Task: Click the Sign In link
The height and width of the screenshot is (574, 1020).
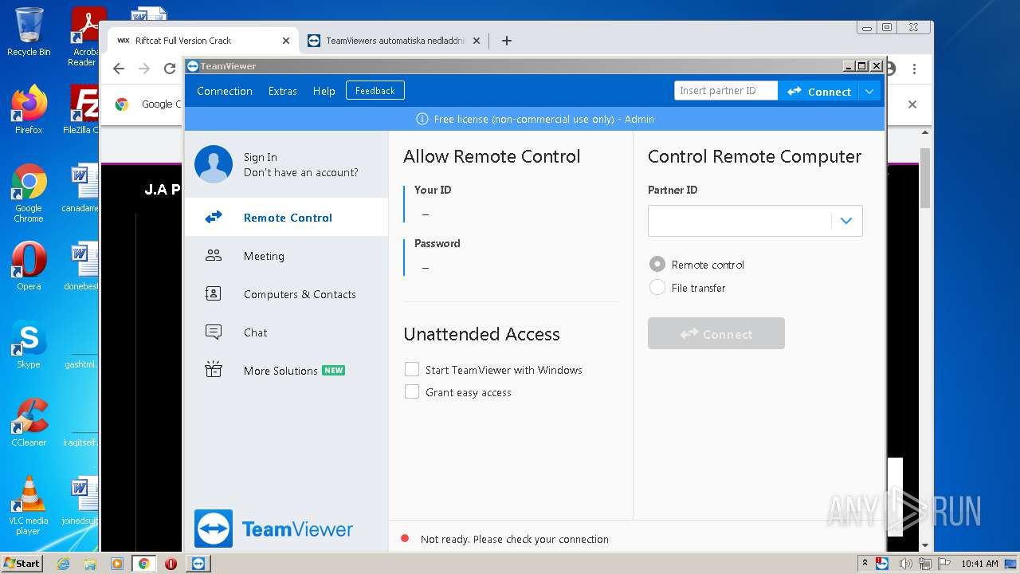Action: [261, 157]
